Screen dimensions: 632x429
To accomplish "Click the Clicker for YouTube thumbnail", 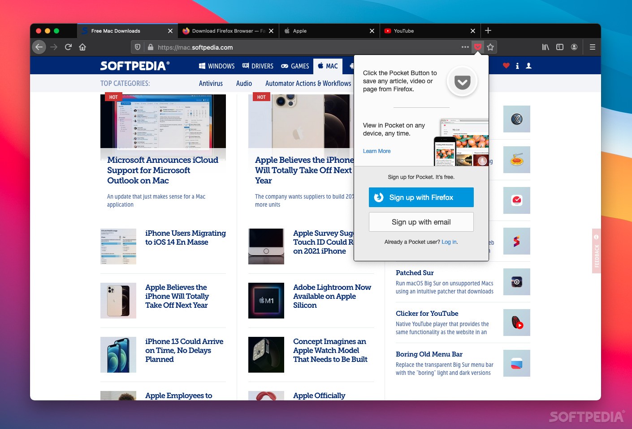I will point(516,323).
